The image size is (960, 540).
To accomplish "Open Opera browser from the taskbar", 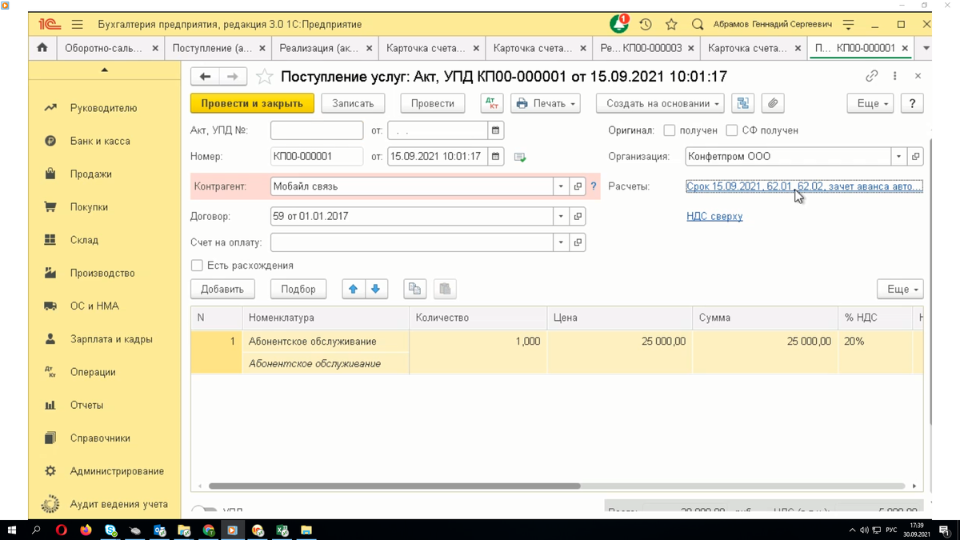I will 62,530.
